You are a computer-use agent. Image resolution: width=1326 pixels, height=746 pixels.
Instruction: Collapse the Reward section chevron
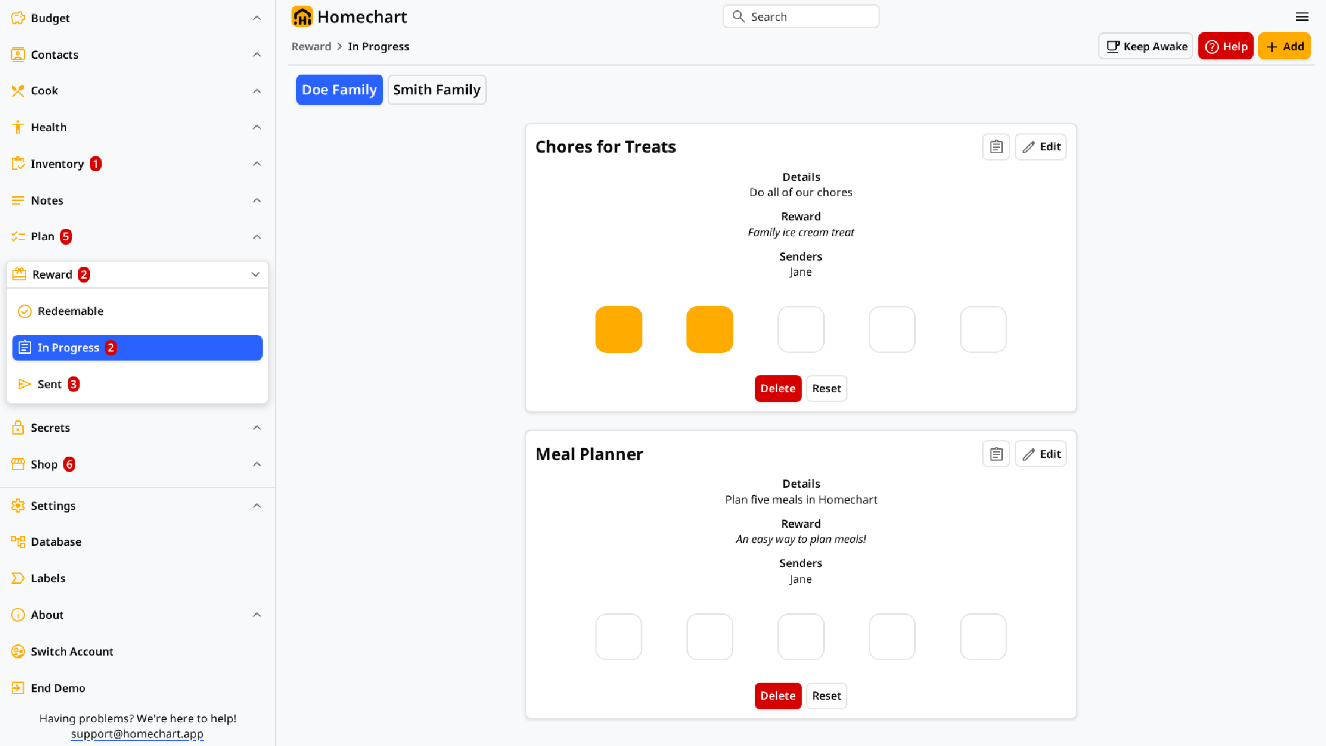coord(255,275)
